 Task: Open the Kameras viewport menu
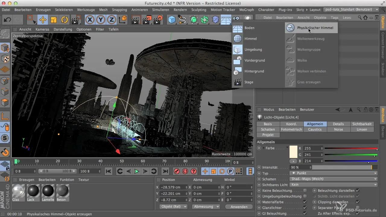coord(42,29)
